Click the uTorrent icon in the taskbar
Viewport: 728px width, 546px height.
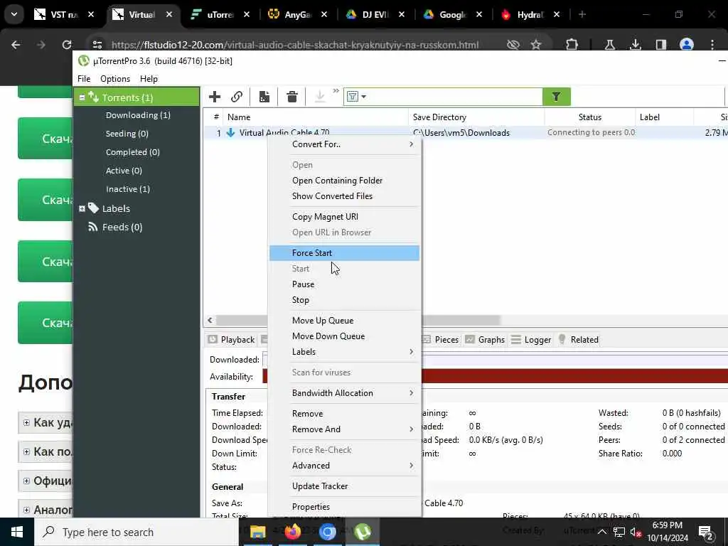tap(362, 532)
